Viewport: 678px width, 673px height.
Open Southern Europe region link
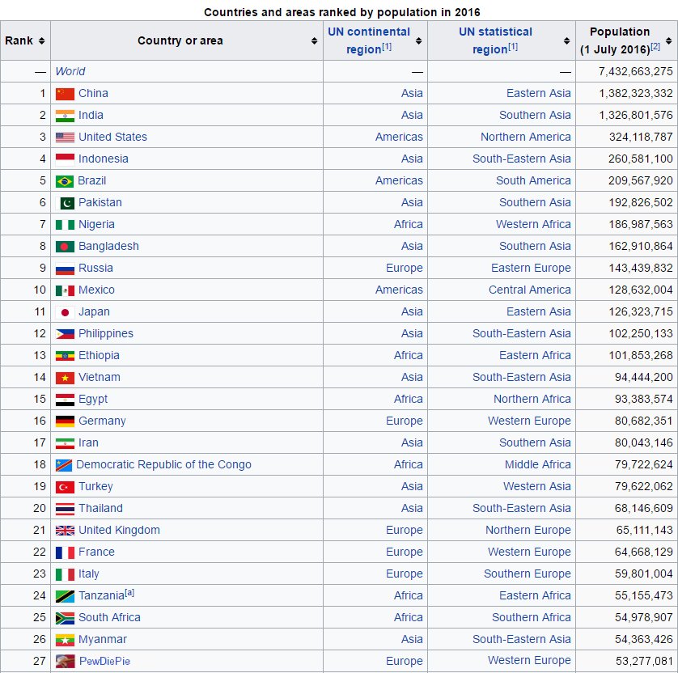[527, 574]
